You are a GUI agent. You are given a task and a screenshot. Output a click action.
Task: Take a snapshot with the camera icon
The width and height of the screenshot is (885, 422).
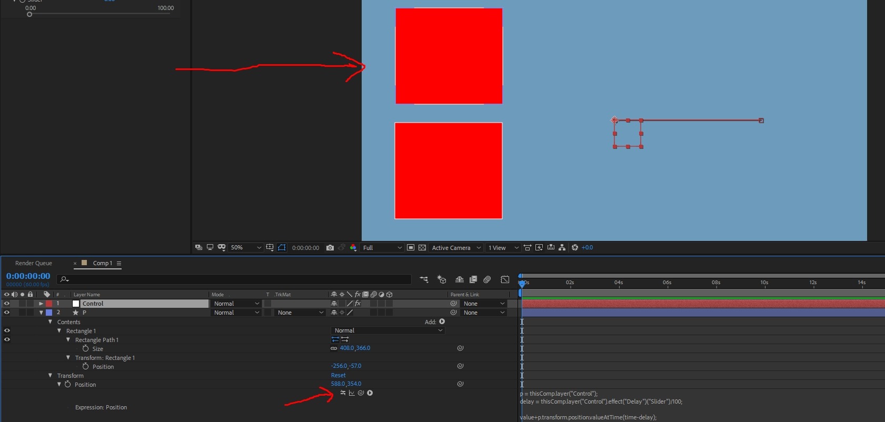pos(330,247)
